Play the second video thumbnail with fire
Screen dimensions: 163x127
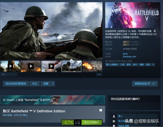[31, 66]
